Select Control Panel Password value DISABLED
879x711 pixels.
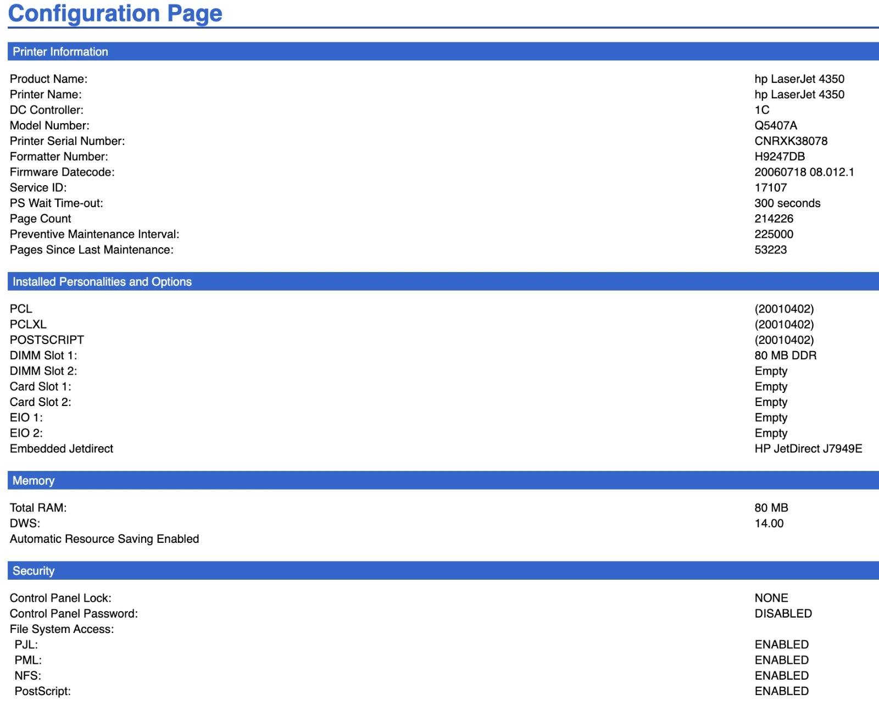tap(783, 613)
